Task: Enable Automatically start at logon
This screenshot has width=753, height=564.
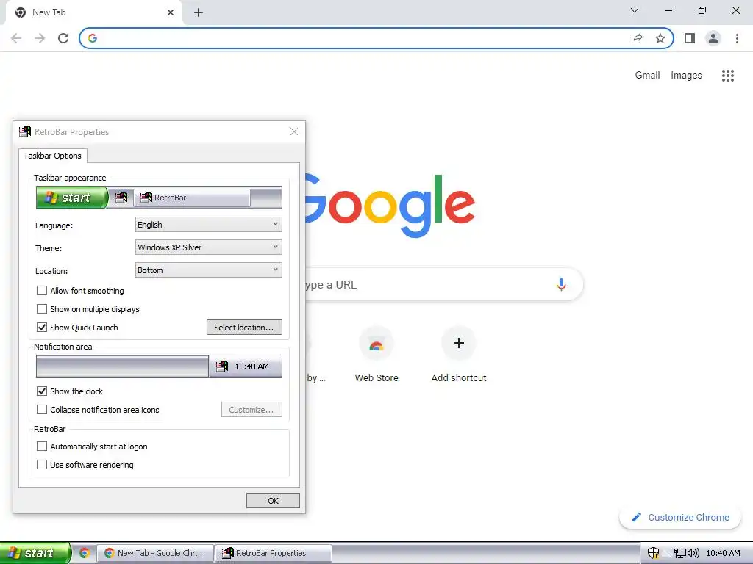Action: tap(42, 446)
